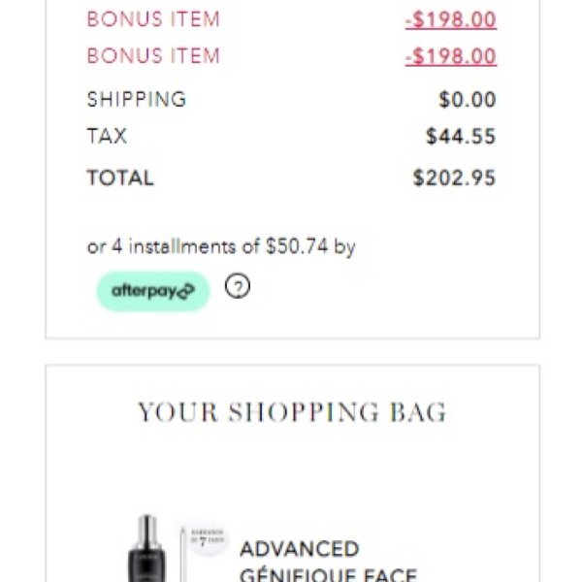Click the round '7' badge beside the bottle

point(207,537)
